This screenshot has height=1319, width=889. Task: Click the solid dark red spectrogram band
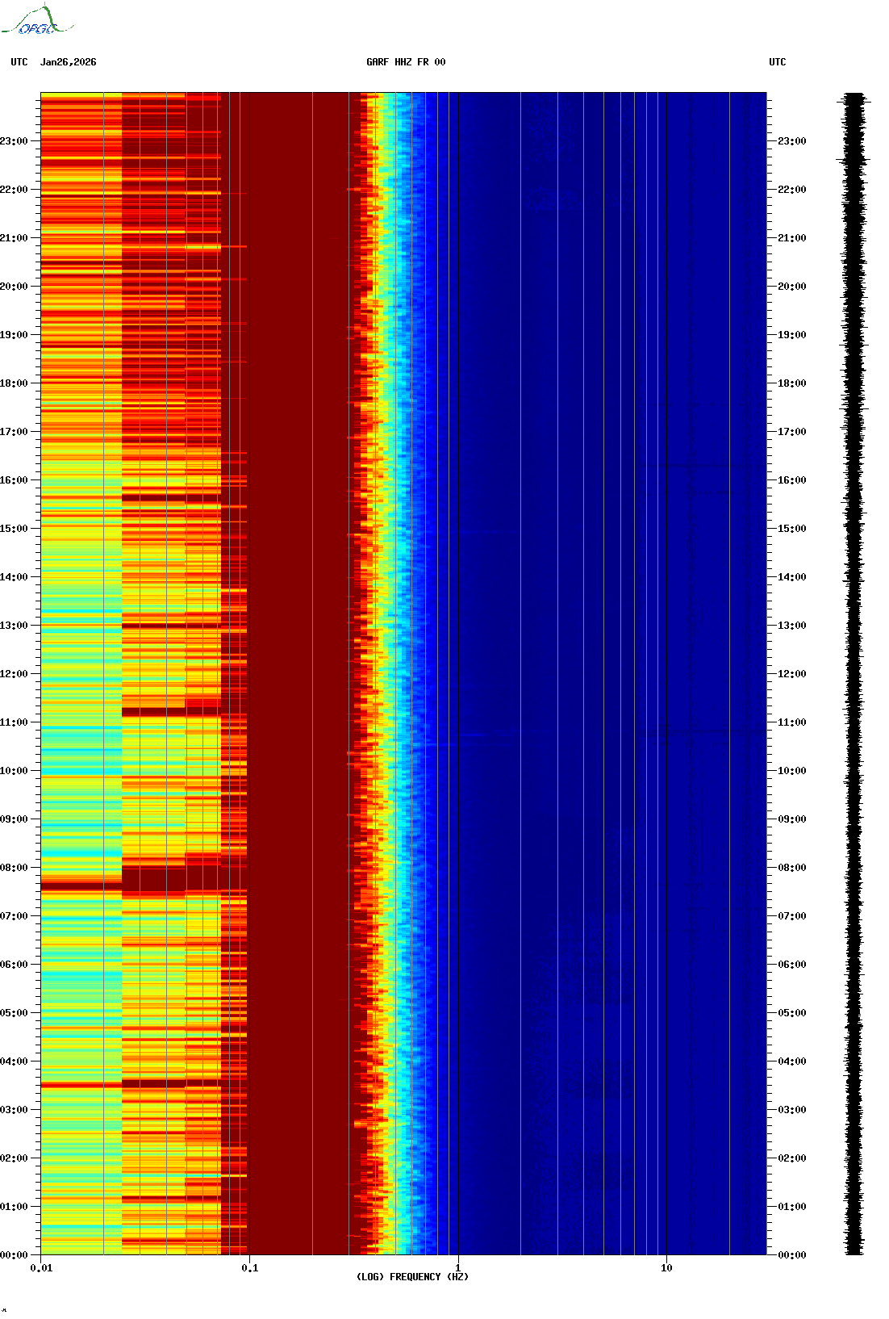pyautogui.click(x=298, y=674)
